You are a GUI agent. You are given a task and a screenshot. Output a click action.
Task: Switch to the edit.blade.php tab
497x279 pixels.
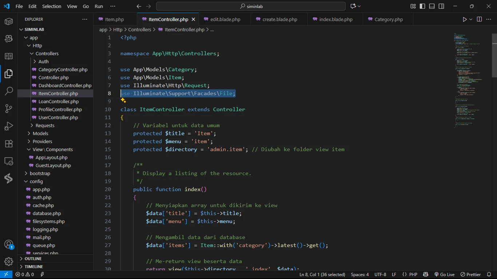(x=225, y=19)
